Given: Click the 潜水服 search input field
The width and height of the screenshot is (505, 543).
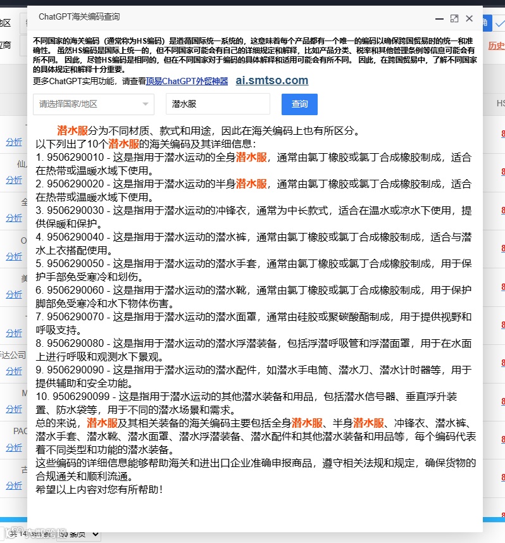Looking at the screenshot, I should [x=218, y=104].
